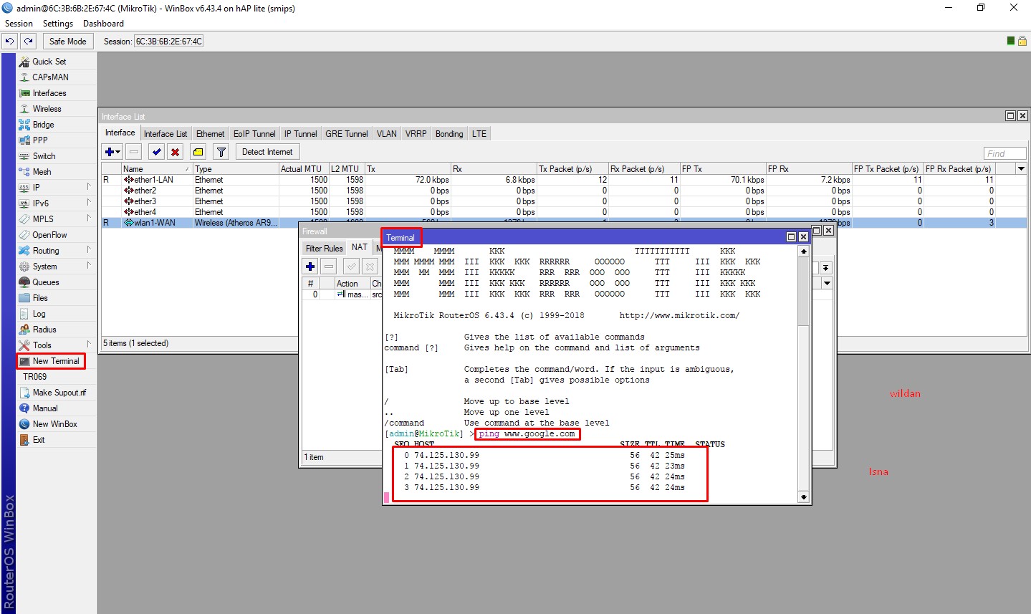This screenshot has width=1031, height=614.
Task: Click the Find field in Interface List
Action: click(1005, 153)
